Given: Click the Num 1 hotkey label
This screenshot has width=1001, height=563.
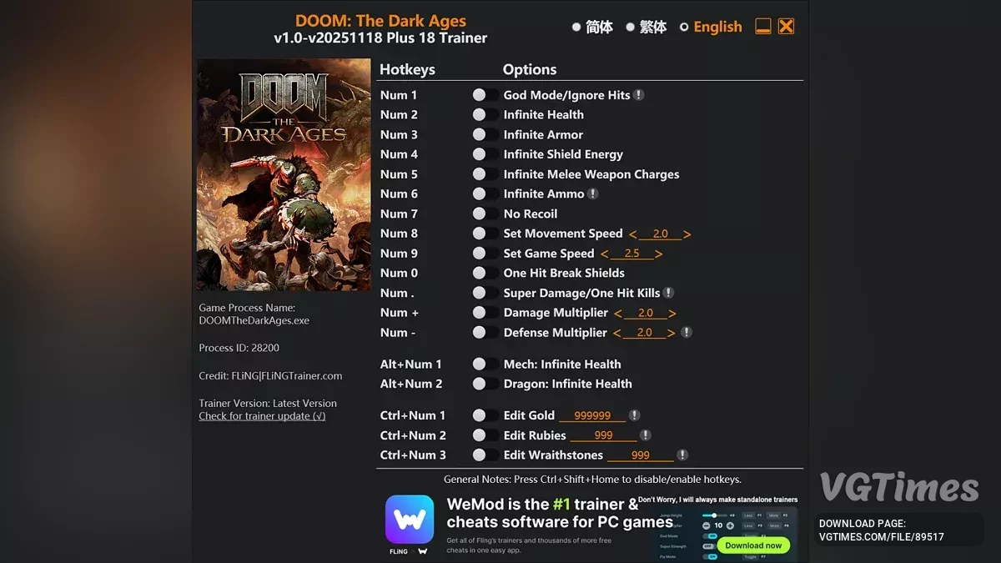Looking at the screenshot, I should 399,95.
